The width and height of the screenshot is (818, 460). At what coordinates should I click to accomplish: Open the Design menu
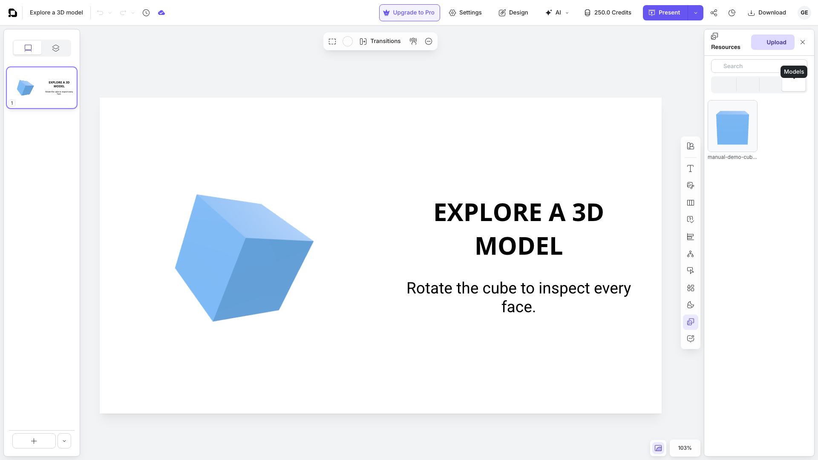(513, 13)
